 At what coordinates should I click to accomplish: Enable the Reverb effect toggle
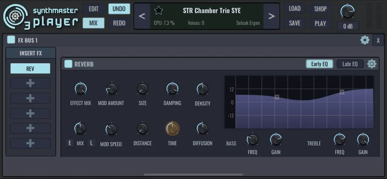68,64
